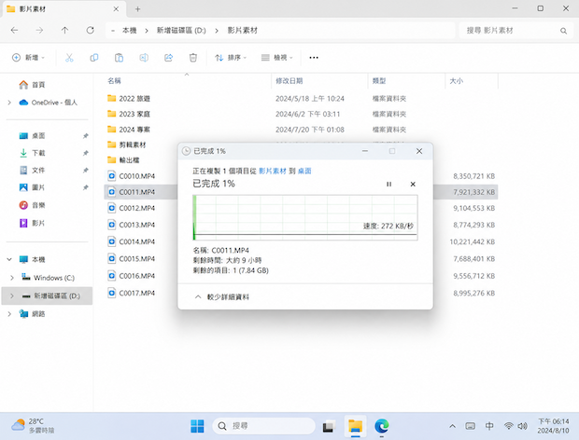Show hidden system tray icons
This screenshot has width=579, height=440.
point(452,426)
